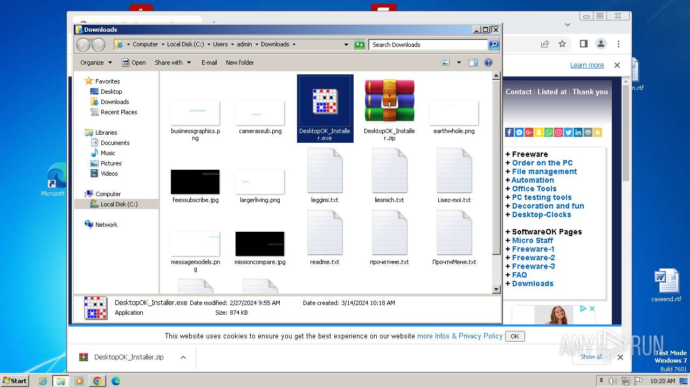
Task: Open Chrome three-dot menu
Action: coord(618,44)
